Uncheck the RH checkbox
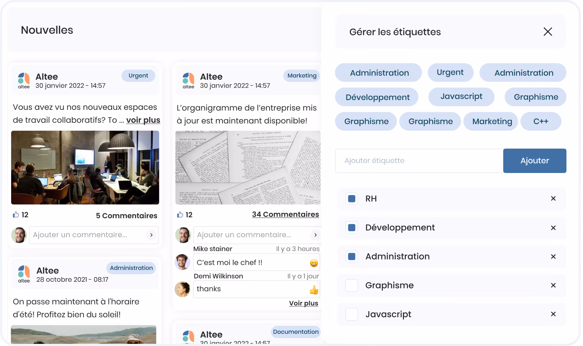The width and height of the screenshot is (583, 346). click(352, 198)
